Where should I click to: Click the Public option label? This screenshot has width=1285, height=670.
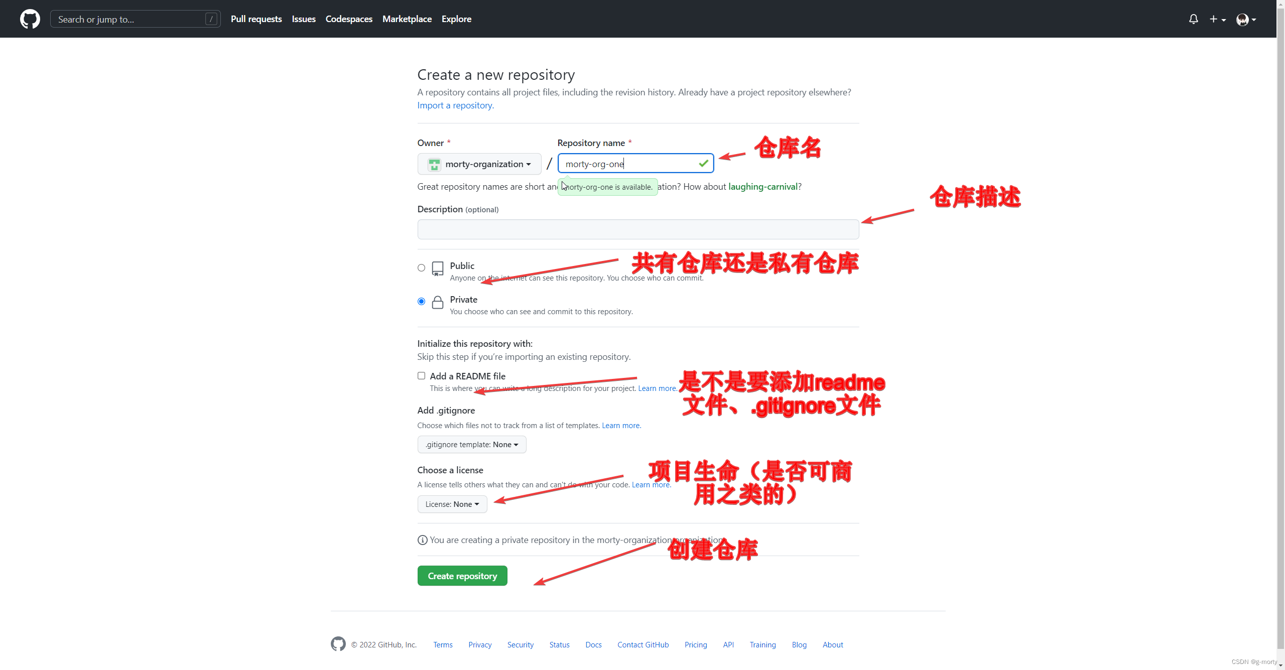tap(462, 266)
